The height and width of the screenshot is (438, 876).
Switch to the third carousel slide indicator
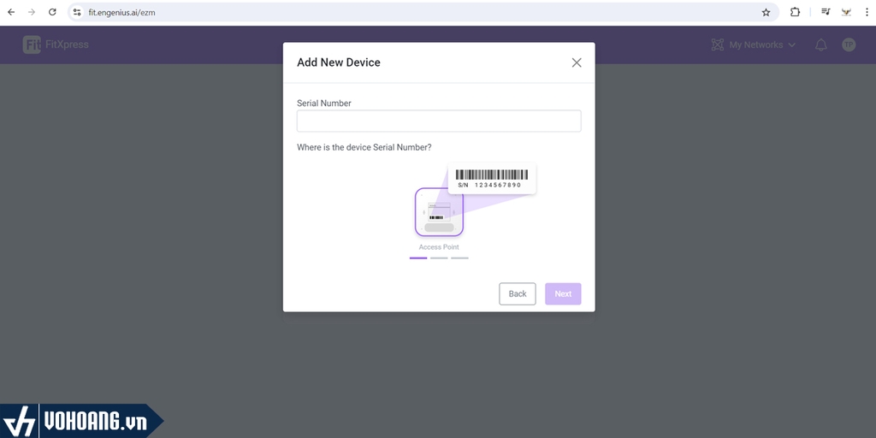[x=459, y=257]
